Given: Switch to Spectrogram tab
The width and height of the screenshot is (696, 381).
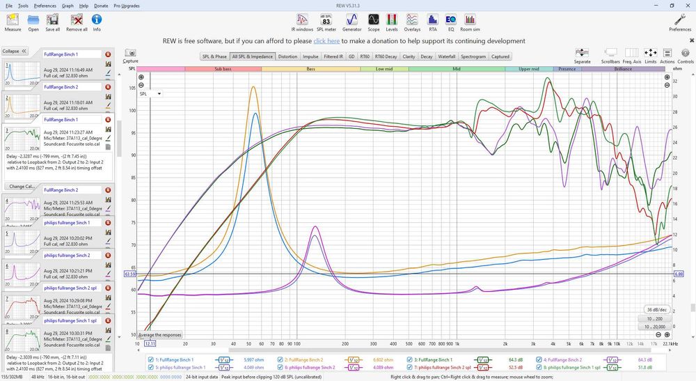Looking at the screenshot, I should [x=473, y=56].
